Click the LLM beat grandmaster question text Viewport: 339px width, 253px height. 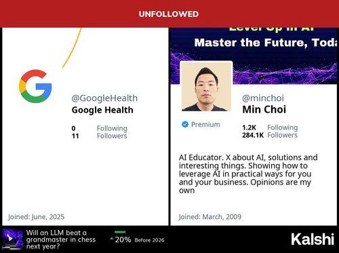coord(61,239)
